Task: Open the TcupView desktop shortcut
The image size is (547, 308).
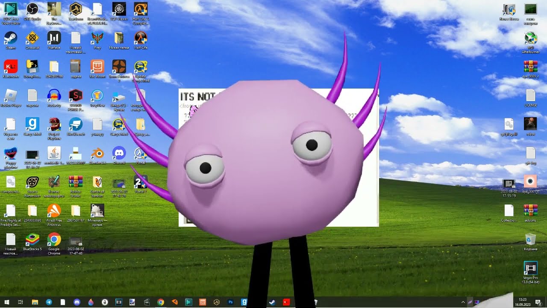Action: (97, 98)
